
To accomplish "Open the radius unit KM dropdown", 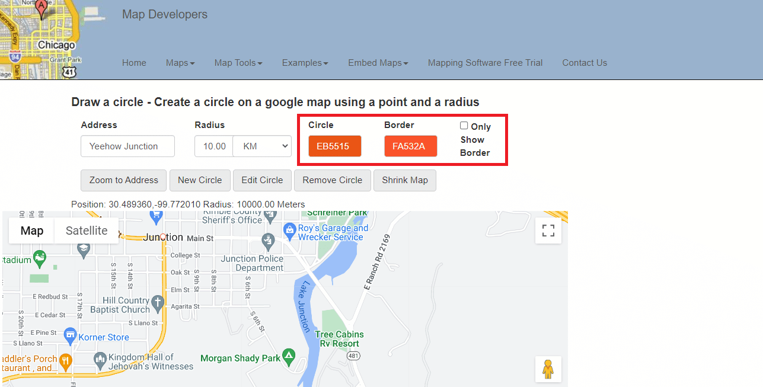I will click(262, 146).
